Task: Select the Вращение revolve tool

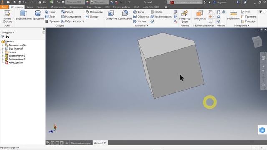Action: coord(38,15)
